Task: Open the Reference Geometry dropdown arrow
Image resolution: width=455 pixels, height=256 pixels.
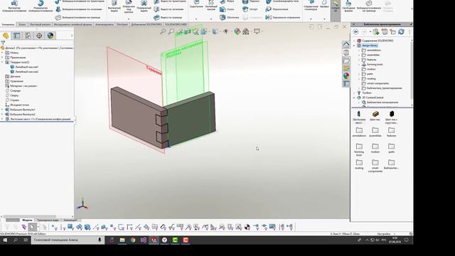Action: pos(311,19)
